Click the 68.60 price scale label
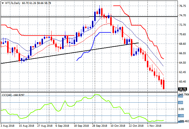The image size is (189, 129). [182, 44]
